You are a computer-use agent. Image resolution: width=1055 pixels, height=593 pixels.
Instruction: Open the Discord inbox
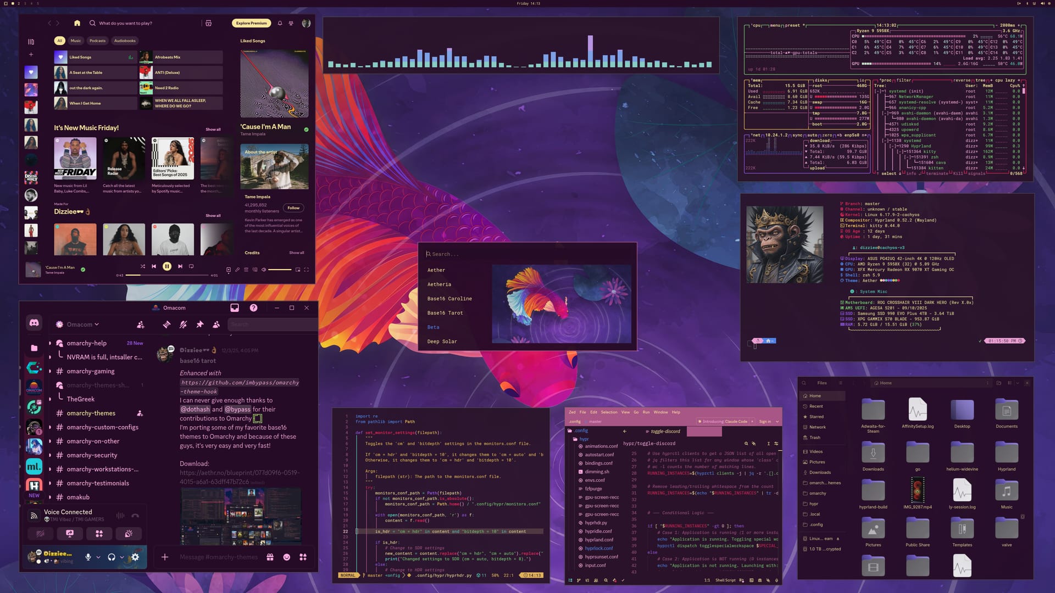[235, 307]
